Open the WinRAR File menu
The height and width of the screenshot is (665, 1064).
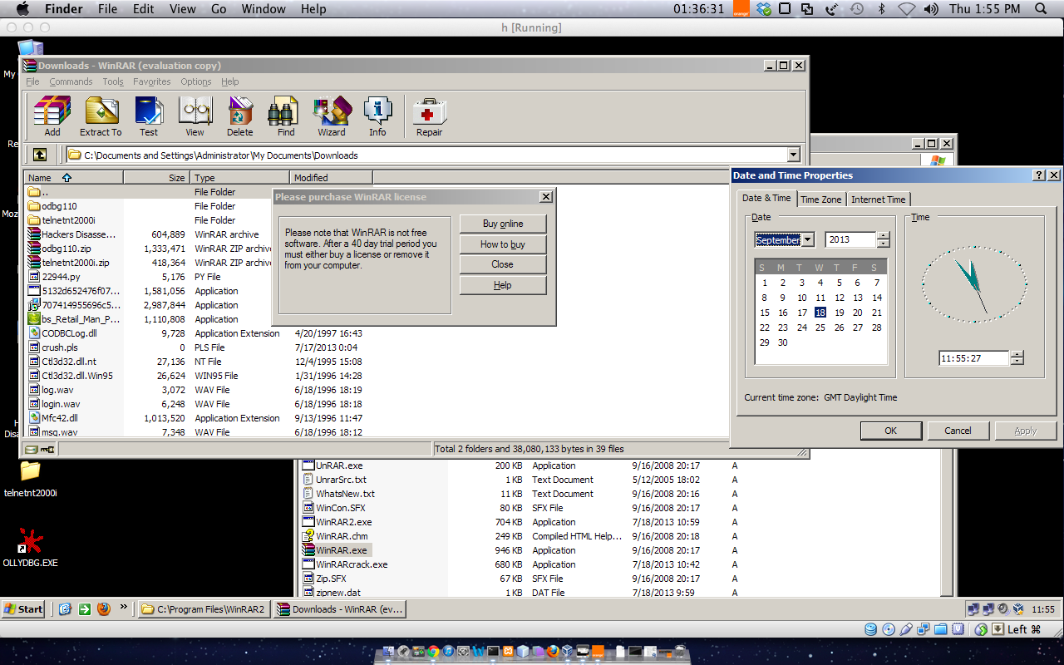coord(32,81)
